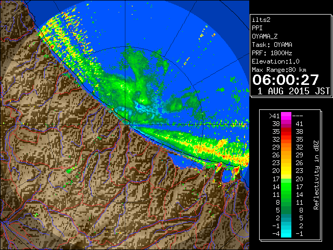Click the 06:00:27 timestamp

pyautogui.click(x=286, y=80)
